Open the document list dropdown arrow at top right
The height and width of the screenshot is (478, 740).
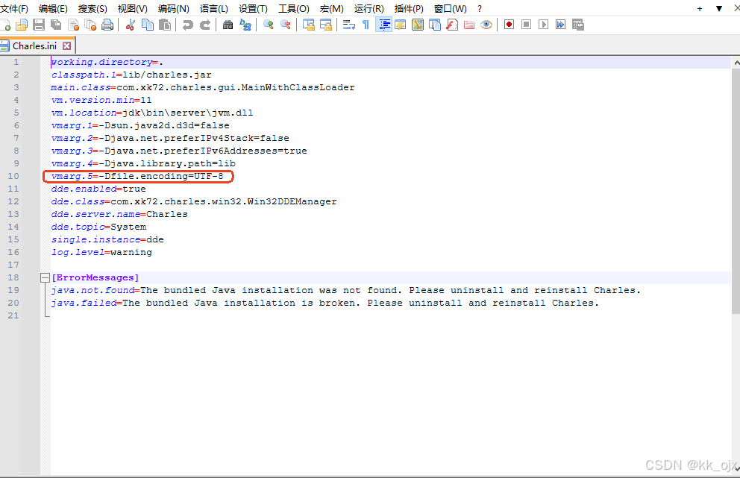tap(719, 8)
